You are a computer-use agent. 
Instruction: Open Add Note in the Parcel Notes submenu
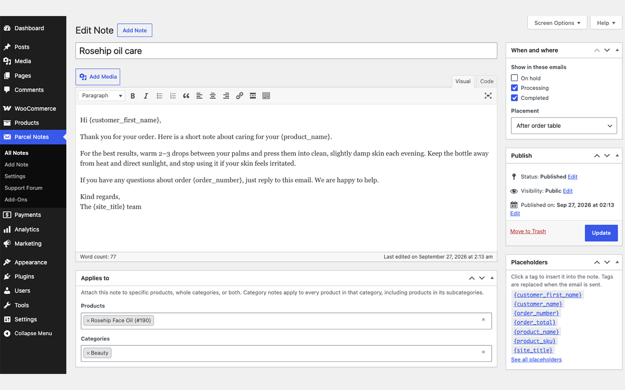(16, 165)
